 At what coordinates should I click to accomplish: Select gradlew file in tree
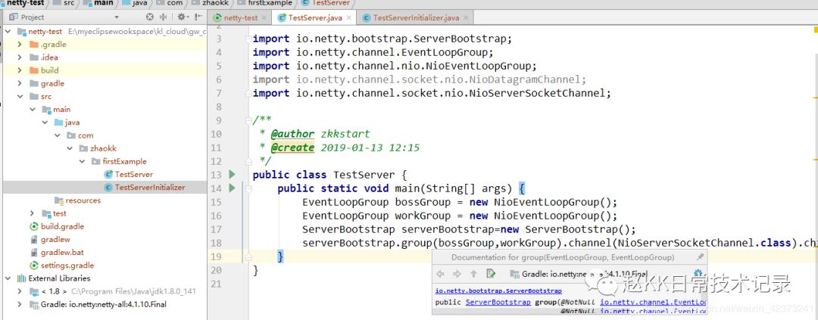pos(55,240)
